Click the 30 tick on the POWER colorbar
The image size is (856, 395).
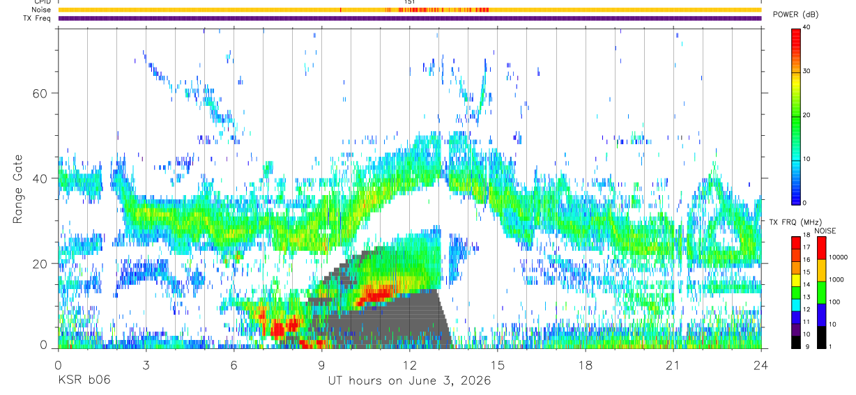(x=807, y=71)
